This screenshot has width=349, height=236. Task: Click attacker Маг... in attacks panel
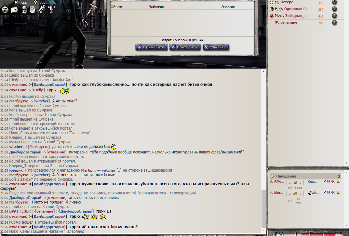[x=278, y=193]
